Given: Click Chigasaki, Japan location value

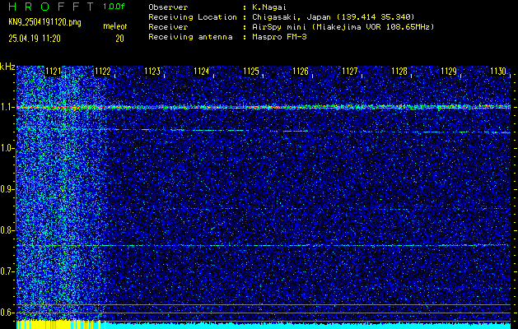Looking at the screenshot, I should pos(334,17).
